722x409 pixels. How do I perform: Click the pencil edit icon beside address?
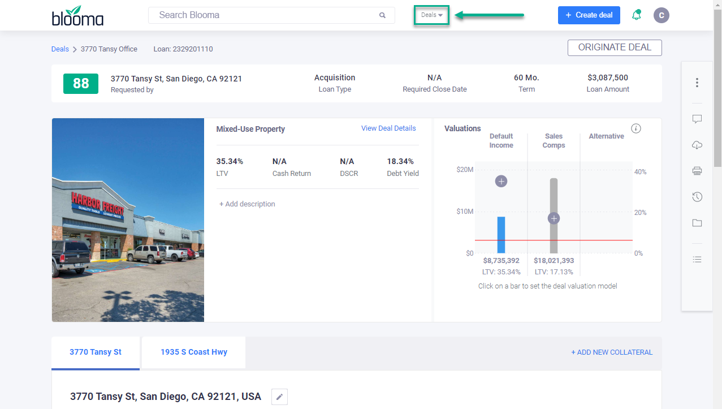(279, 397)
